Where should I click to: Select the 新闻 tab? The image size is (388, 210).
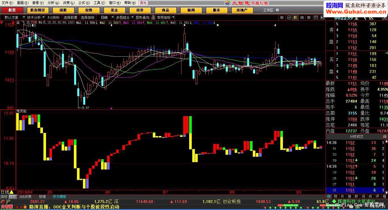tap(191, 10)
